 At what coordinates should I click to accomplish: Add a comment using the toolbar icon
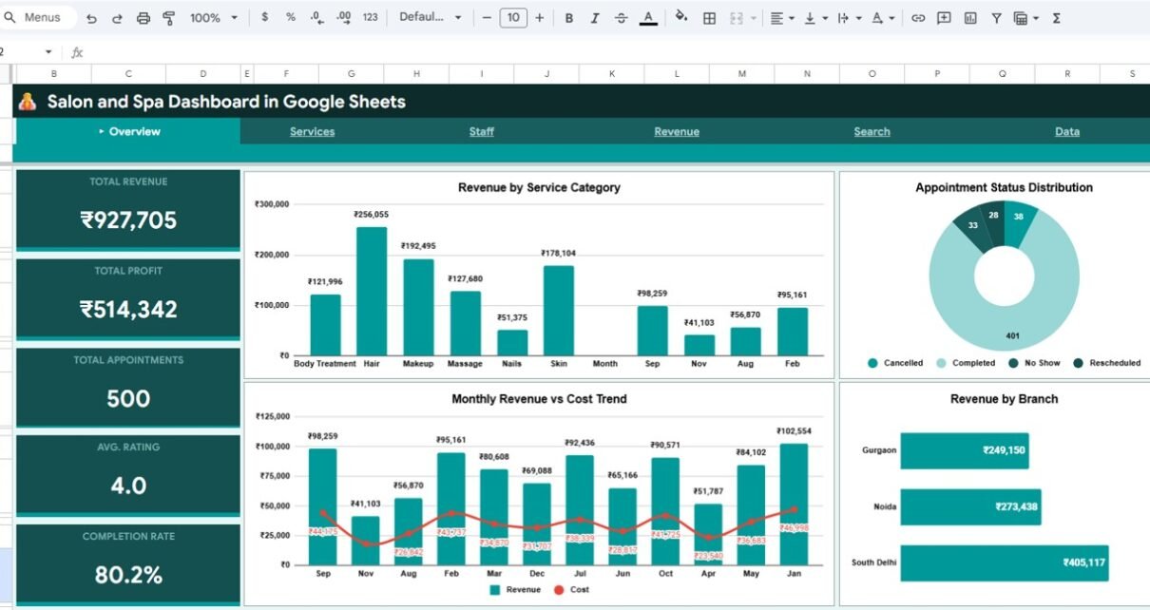[944, 18]
